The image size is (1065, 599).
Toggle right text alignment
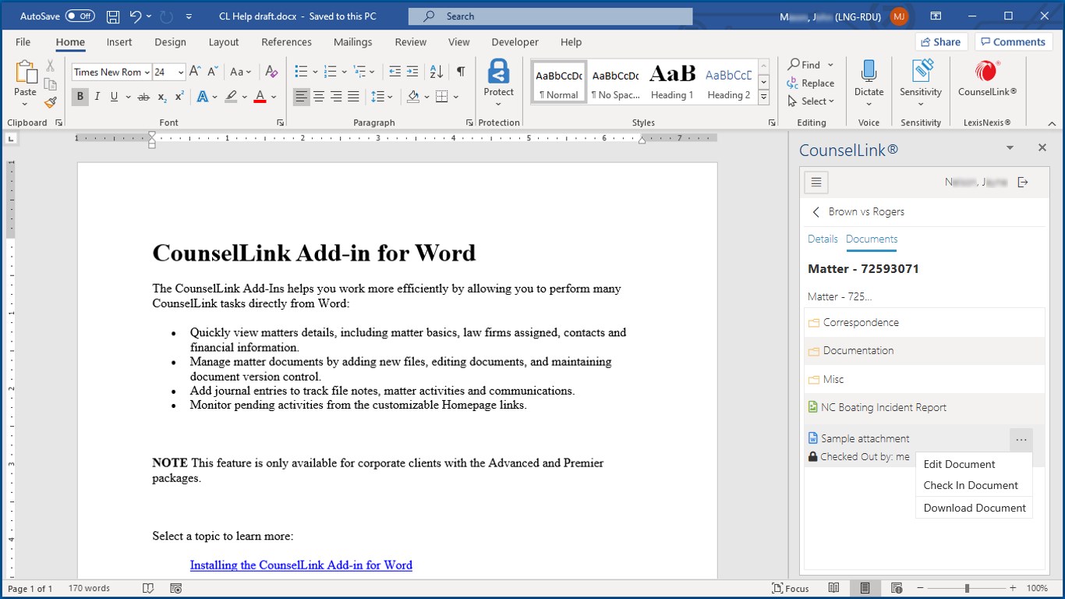click(336, 97)
